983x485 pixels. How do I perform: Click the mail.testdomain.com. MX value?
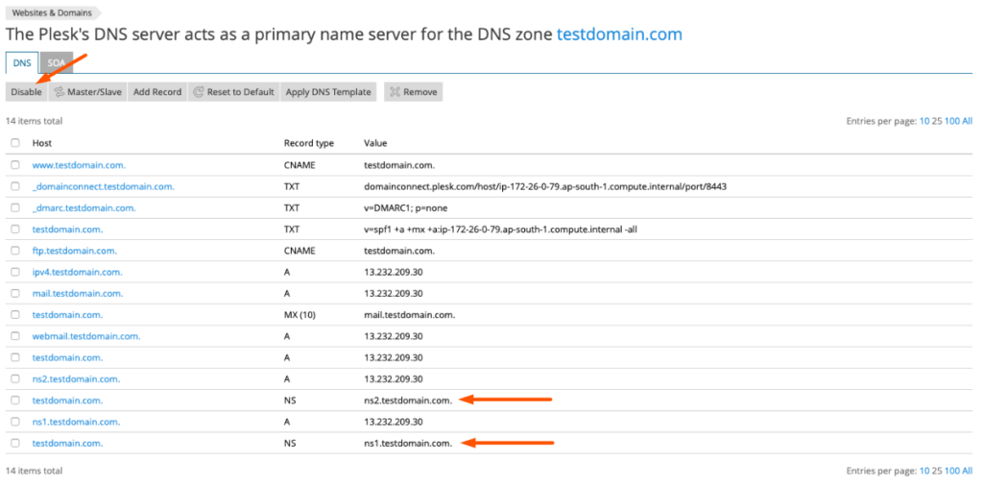(409, 314)
